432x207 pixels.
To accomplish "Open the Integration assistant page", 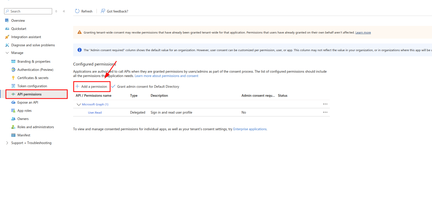I will click(x=26, y=37).
